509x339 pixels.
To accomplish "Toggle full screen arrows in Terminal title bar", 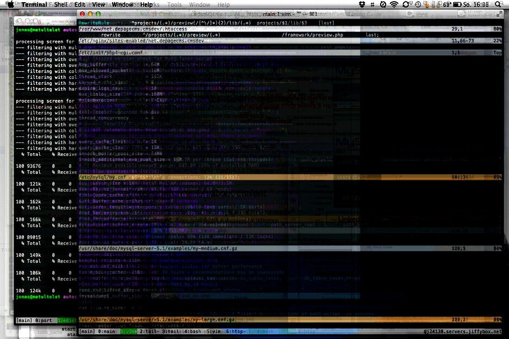I will [x=499, y=14].
